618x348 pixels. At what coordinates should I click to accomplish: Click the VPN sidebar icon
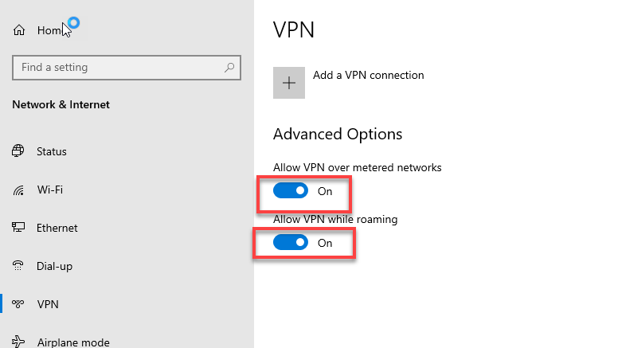click(x=18, y=304)
